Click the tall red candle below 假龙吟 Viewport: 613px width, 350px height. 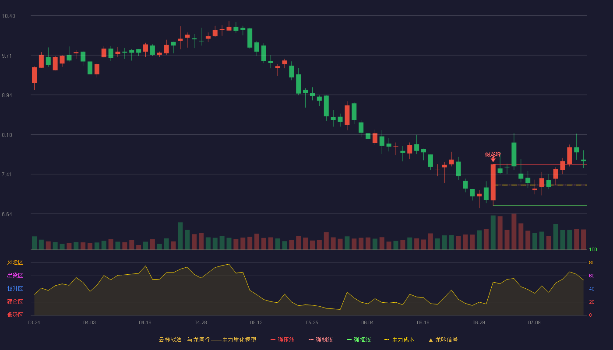pyautogui.click(x=493, y=182)
